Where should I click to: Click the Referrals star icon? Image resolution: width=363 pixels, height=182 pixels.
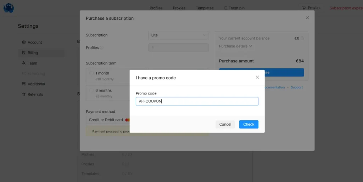[24, 94]
